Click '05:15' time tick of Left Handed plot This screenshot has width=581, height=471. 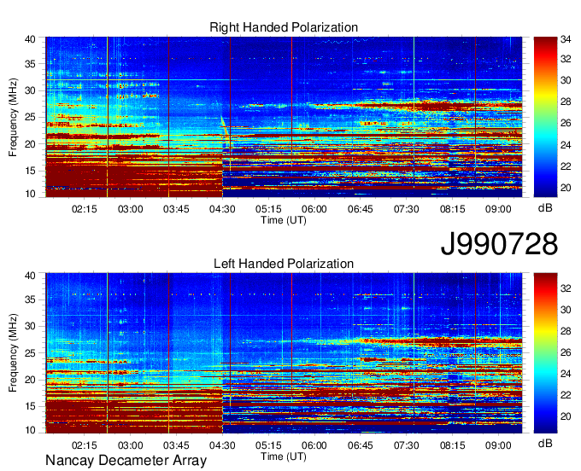click(268, 445)
